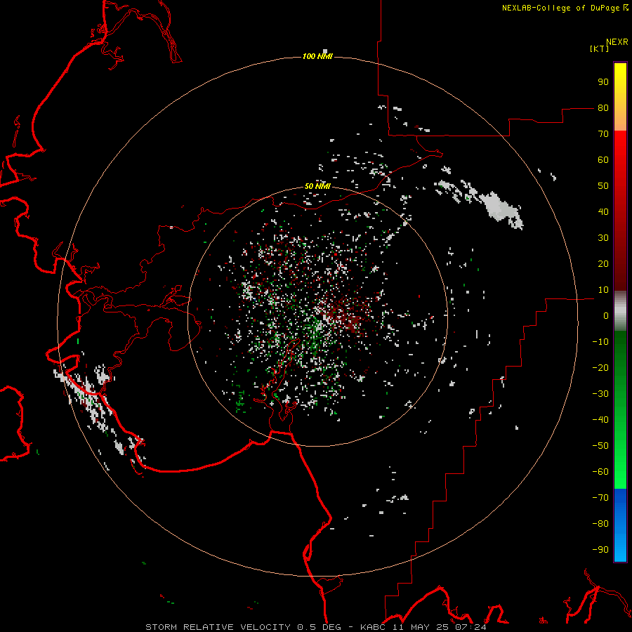632x632 pixels.
Task: Click the STORM RELATIVE VELOCITY title text
Action: coord(218,627)
